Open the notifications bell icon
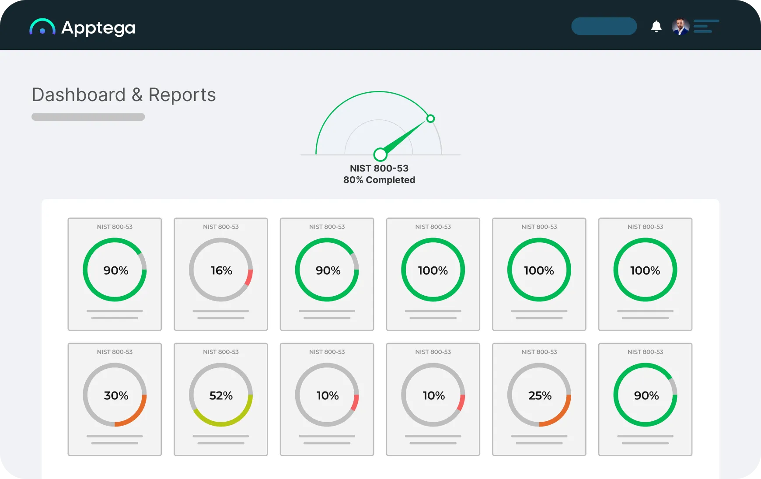The width and height of the screenshot is (761, 479). [x=656, y=26]
